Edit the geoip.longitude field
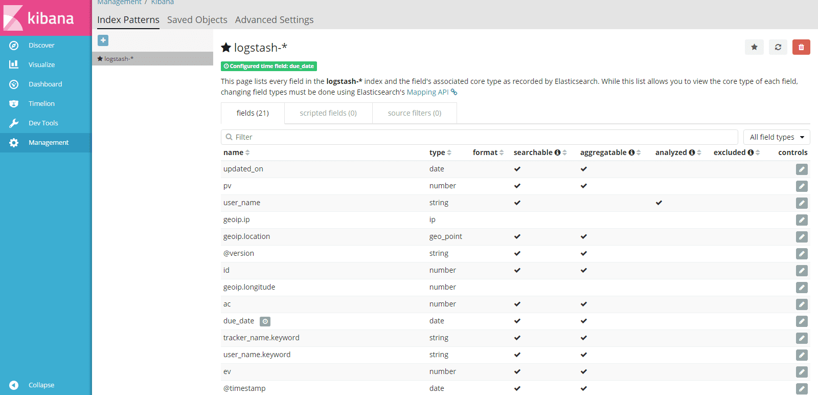 coord(802,288)
